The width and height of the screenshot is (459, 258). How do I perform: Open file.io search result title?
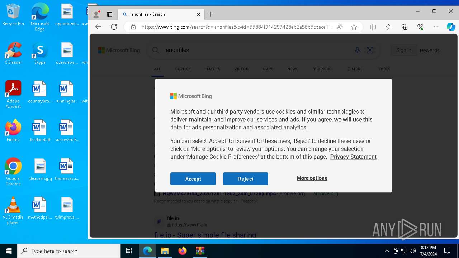coord(205,235)
